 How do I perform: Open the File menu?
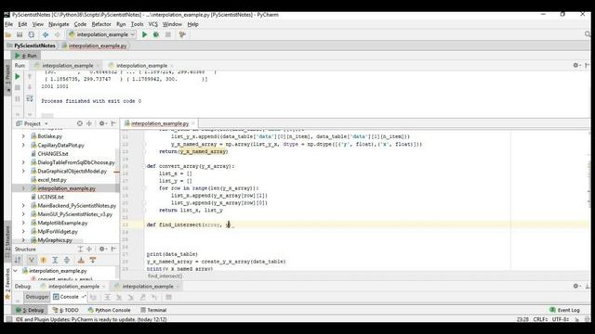point(8,24)
